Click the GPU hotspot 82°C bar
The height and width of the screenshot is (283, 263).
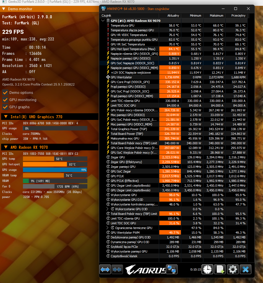(55, 164)
